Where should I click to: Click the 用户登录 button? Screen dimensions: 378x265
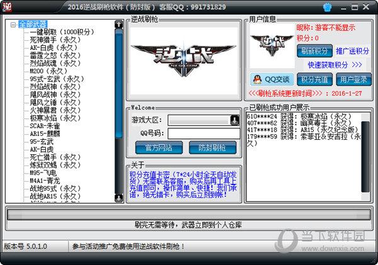(353, 79)
